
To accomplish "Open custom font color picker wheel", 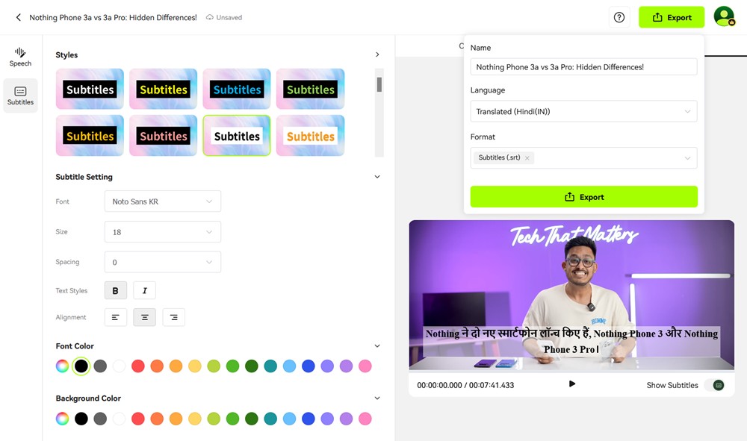I will coord(63,366).
